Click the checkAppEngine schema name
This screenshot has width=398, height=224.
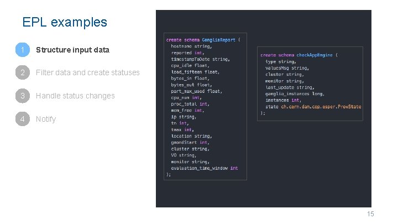[315, 55]
